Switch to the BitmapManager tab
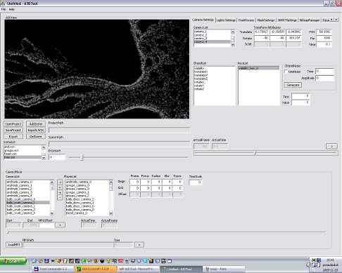 pos(310,20)
